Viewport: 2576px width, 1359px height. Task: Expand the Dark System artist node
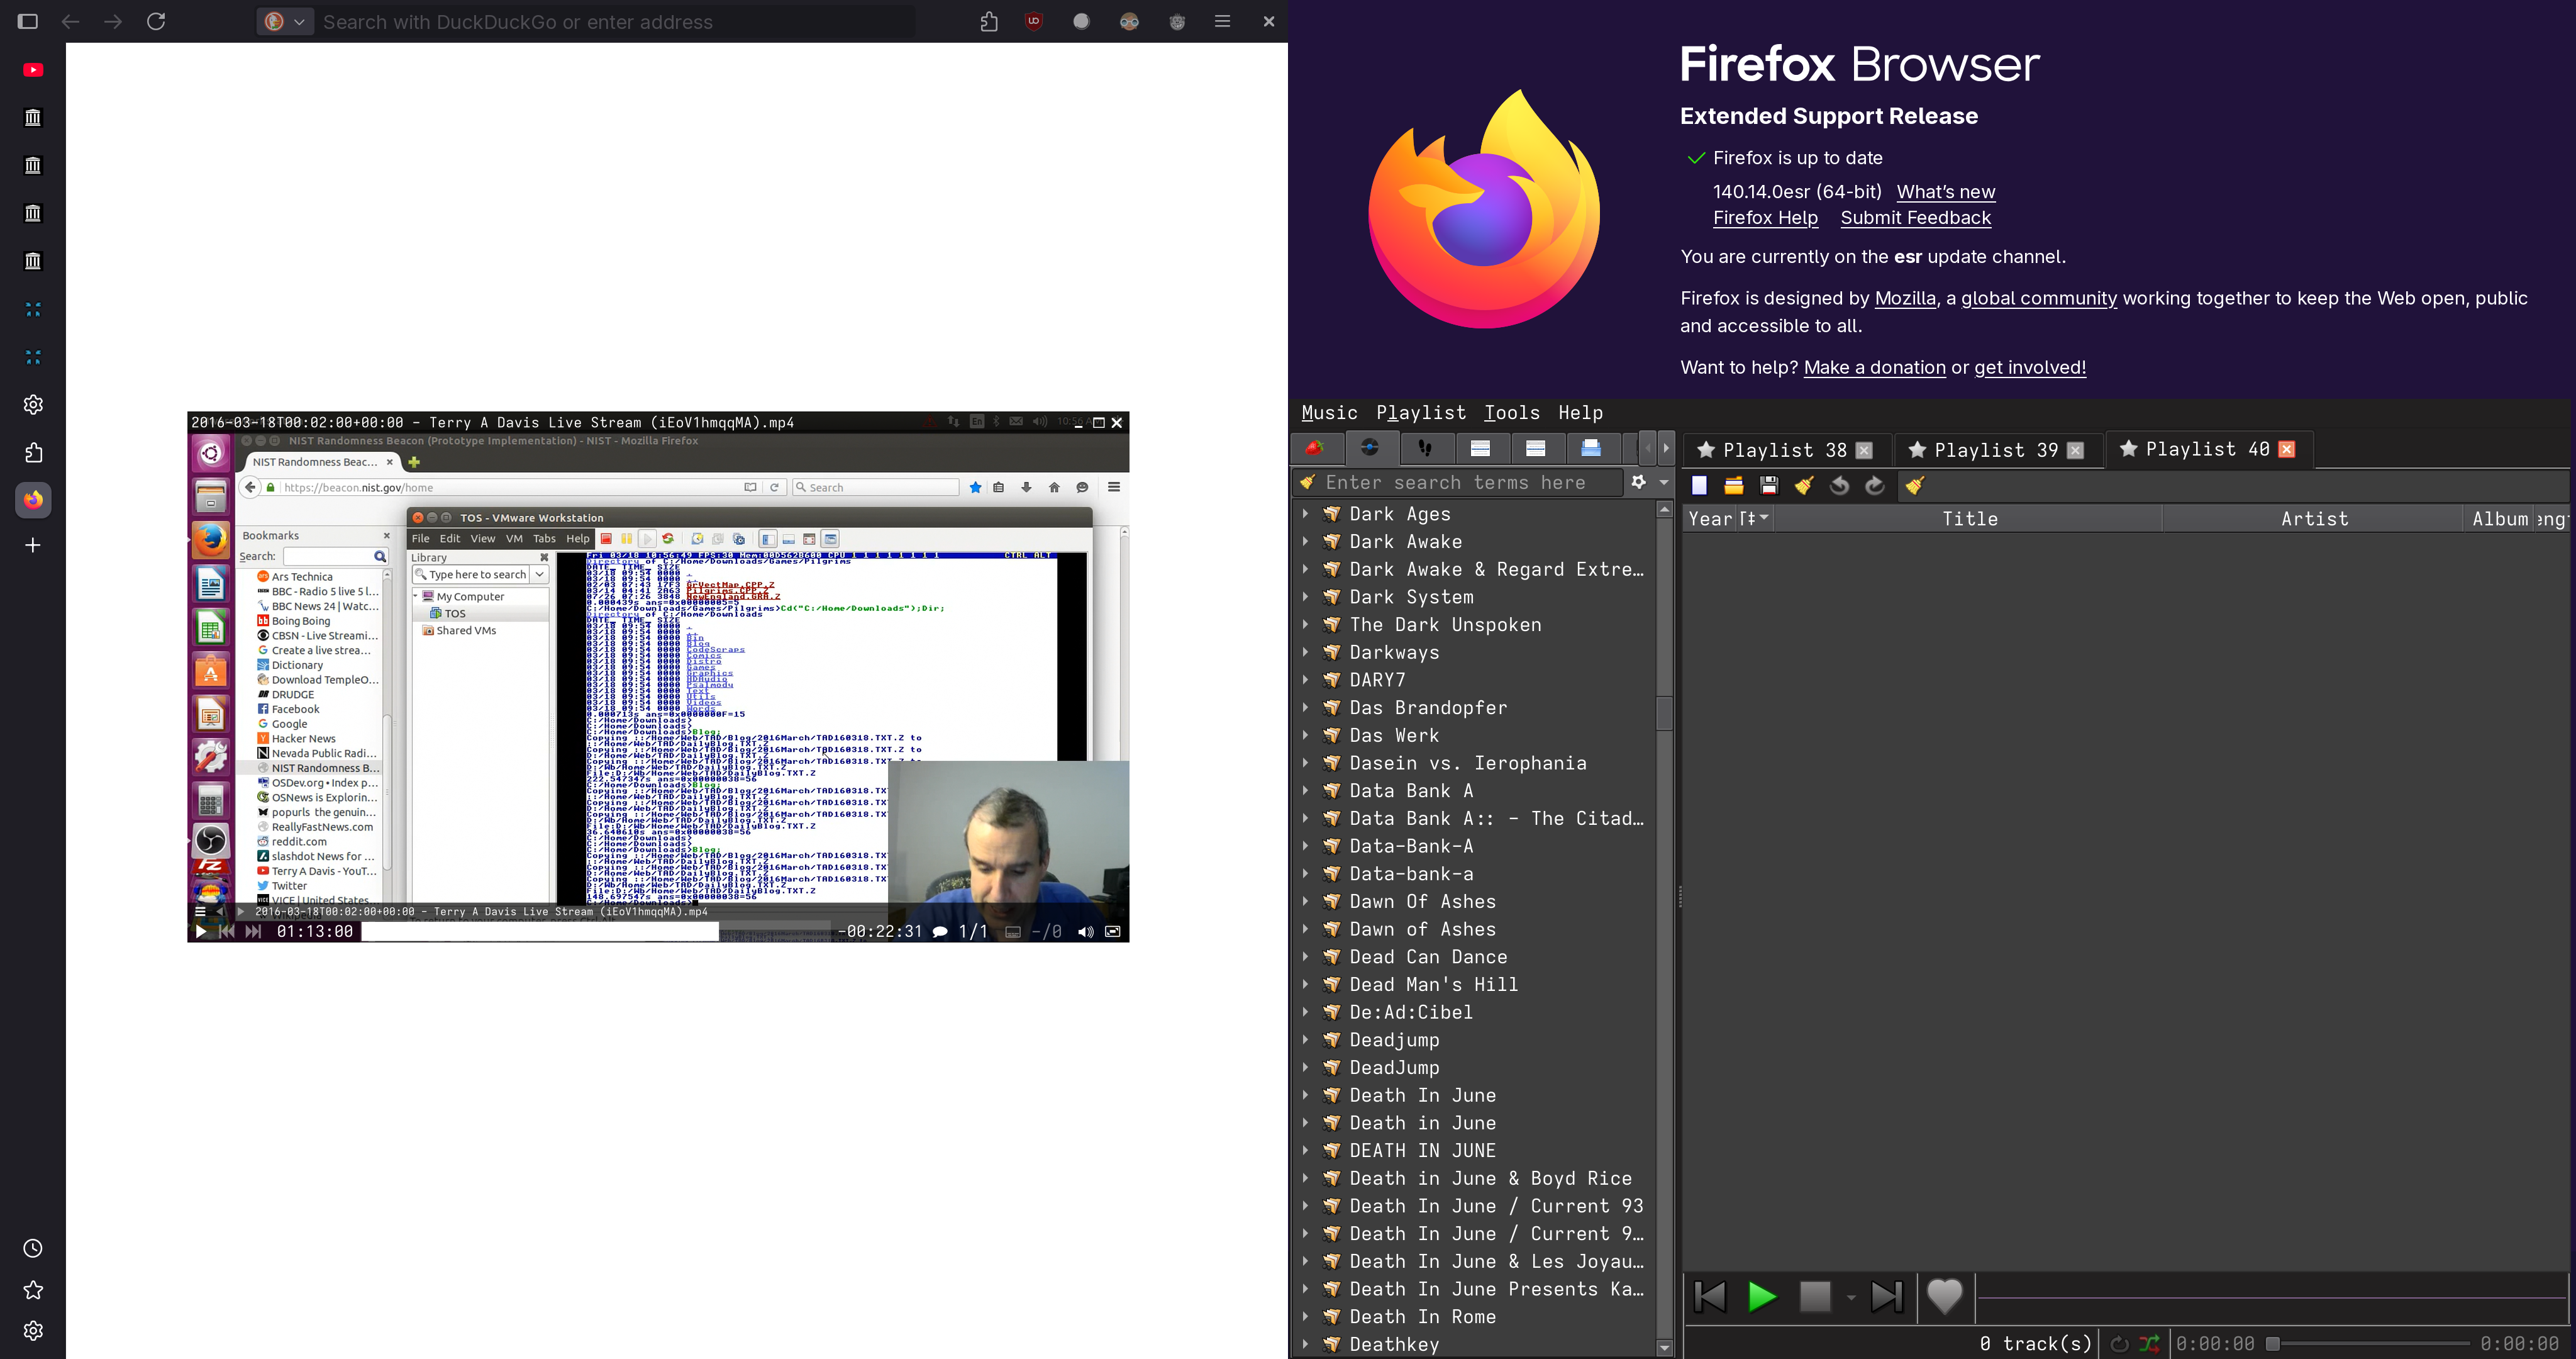(1305, 596)
